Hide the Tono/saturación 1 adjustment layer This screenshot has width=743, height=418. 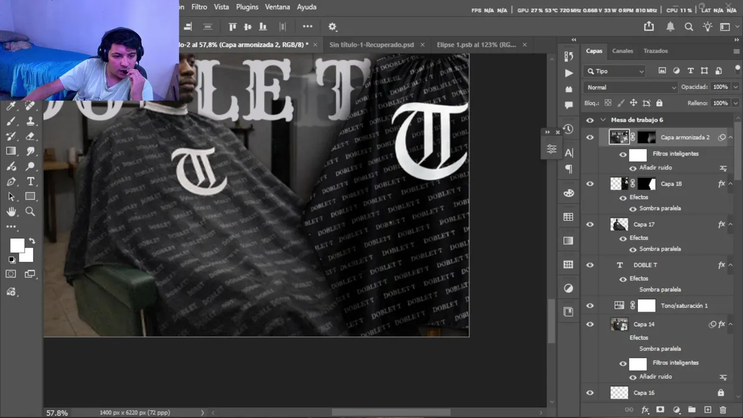[590, 306]
